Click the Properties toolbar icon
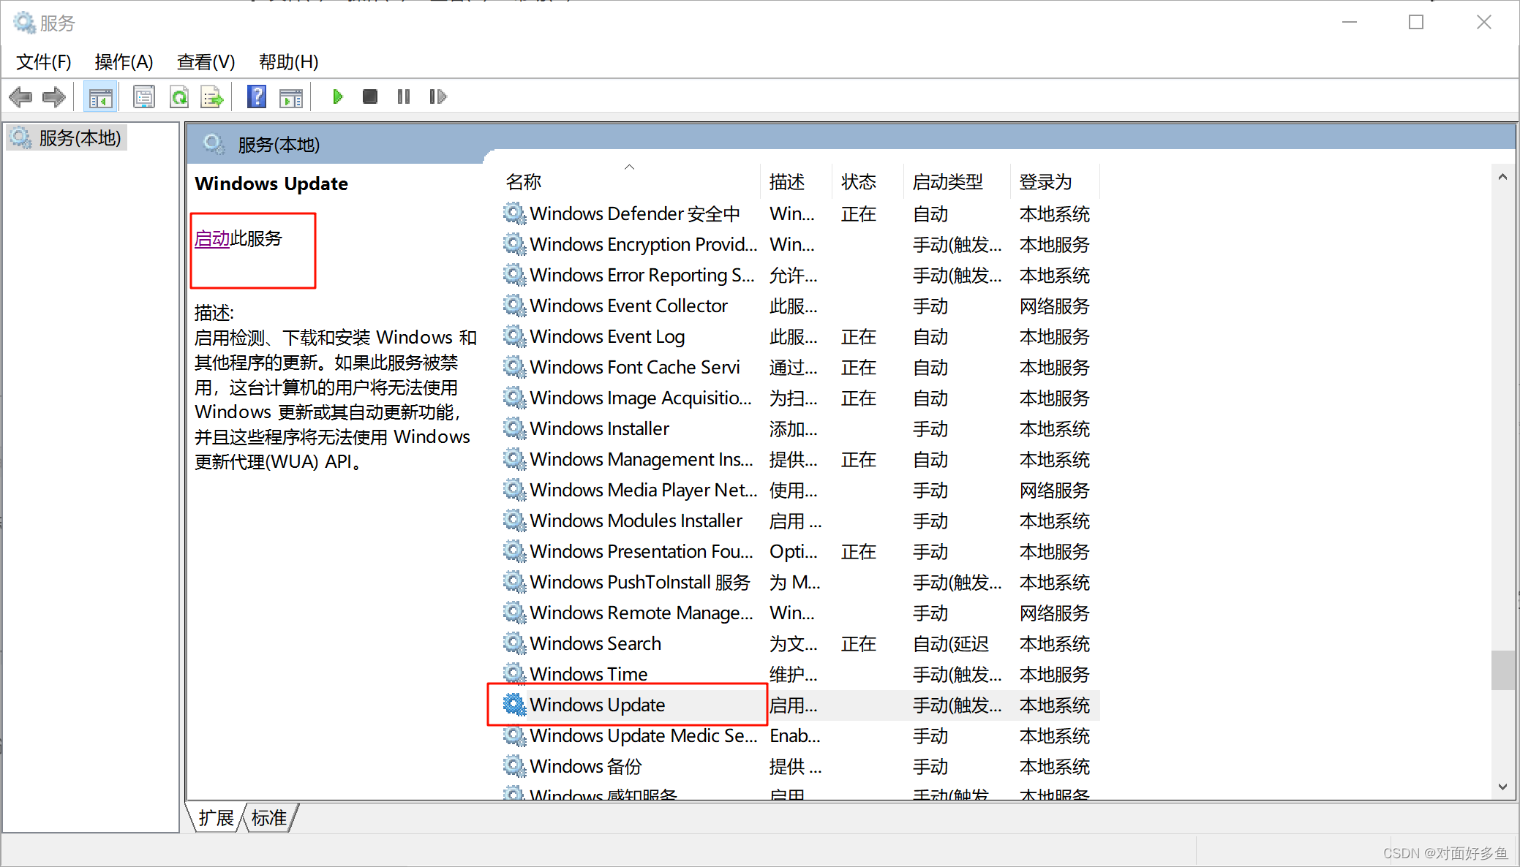The height and width of the screenshot is (867, 1520). tap(144, 96)
